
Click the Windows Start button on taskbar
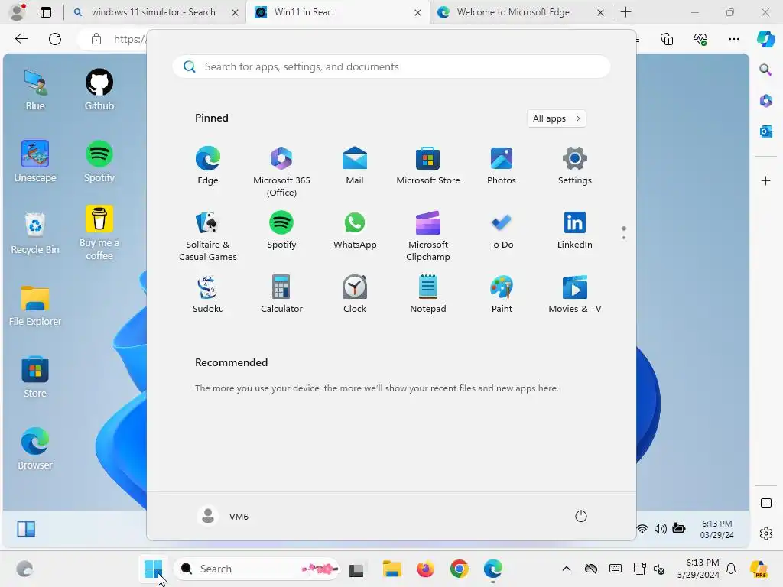[153, 569]
